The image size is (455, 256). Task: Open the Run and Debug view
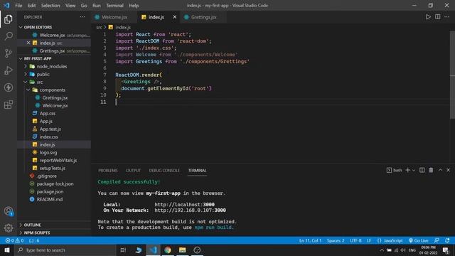coord(9,70)
